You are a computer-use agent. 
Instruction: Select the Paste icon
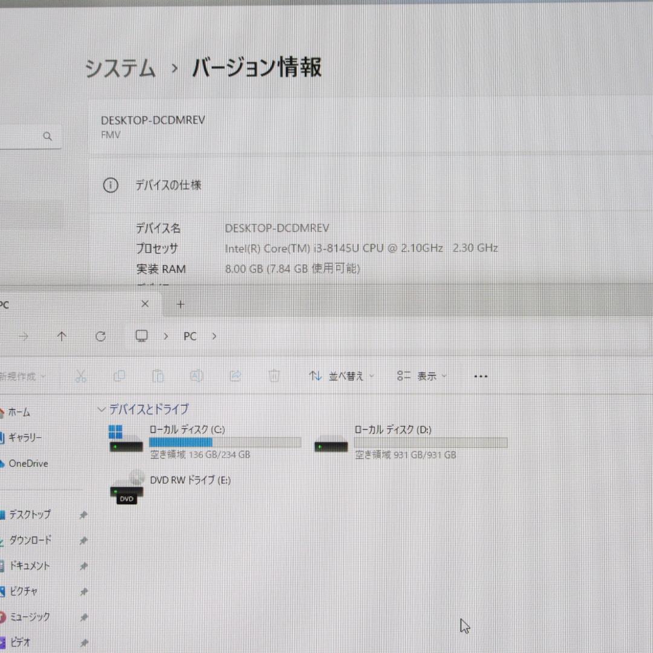point(158,376)
